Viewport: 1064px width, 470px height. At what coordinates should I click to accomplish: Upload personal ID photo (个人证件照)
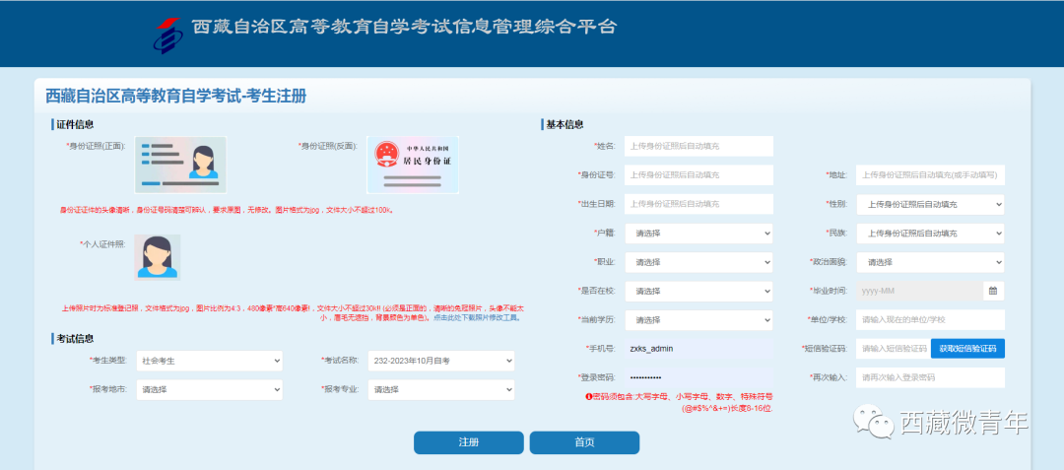158,257
